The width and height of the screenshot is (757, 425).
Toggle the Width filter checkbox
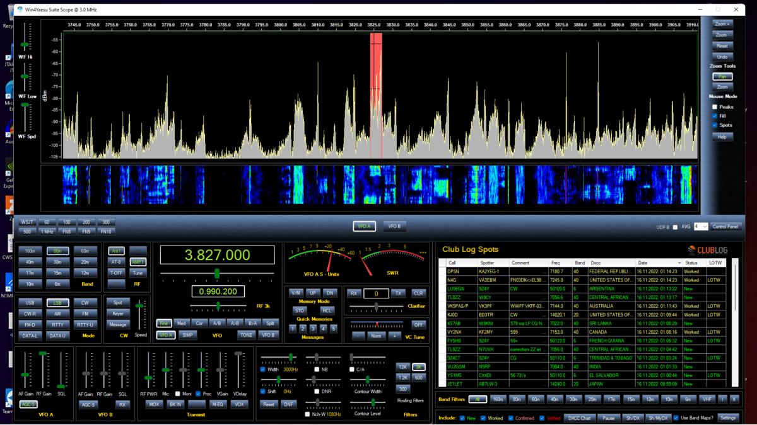(x=263, y=370)
